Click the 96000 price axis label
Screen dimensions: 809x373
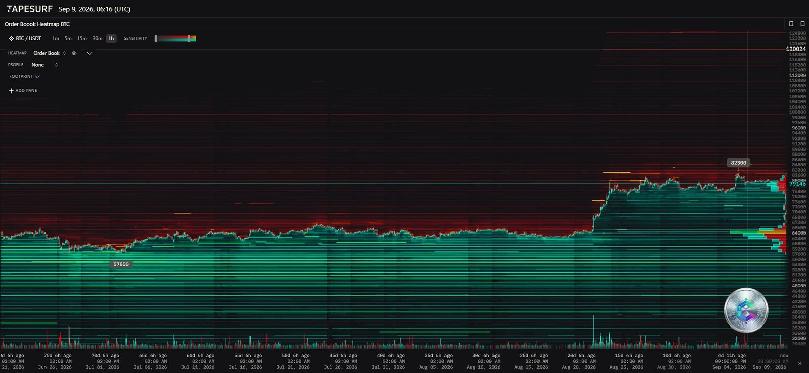[799, 128]
